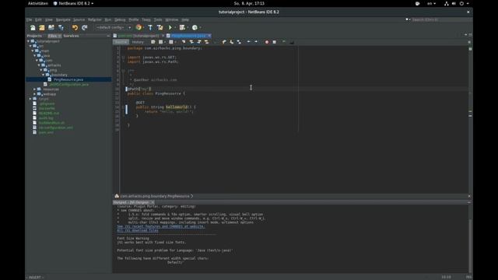
Task: Collapse the boundary package node
Action: pos(44,75)
